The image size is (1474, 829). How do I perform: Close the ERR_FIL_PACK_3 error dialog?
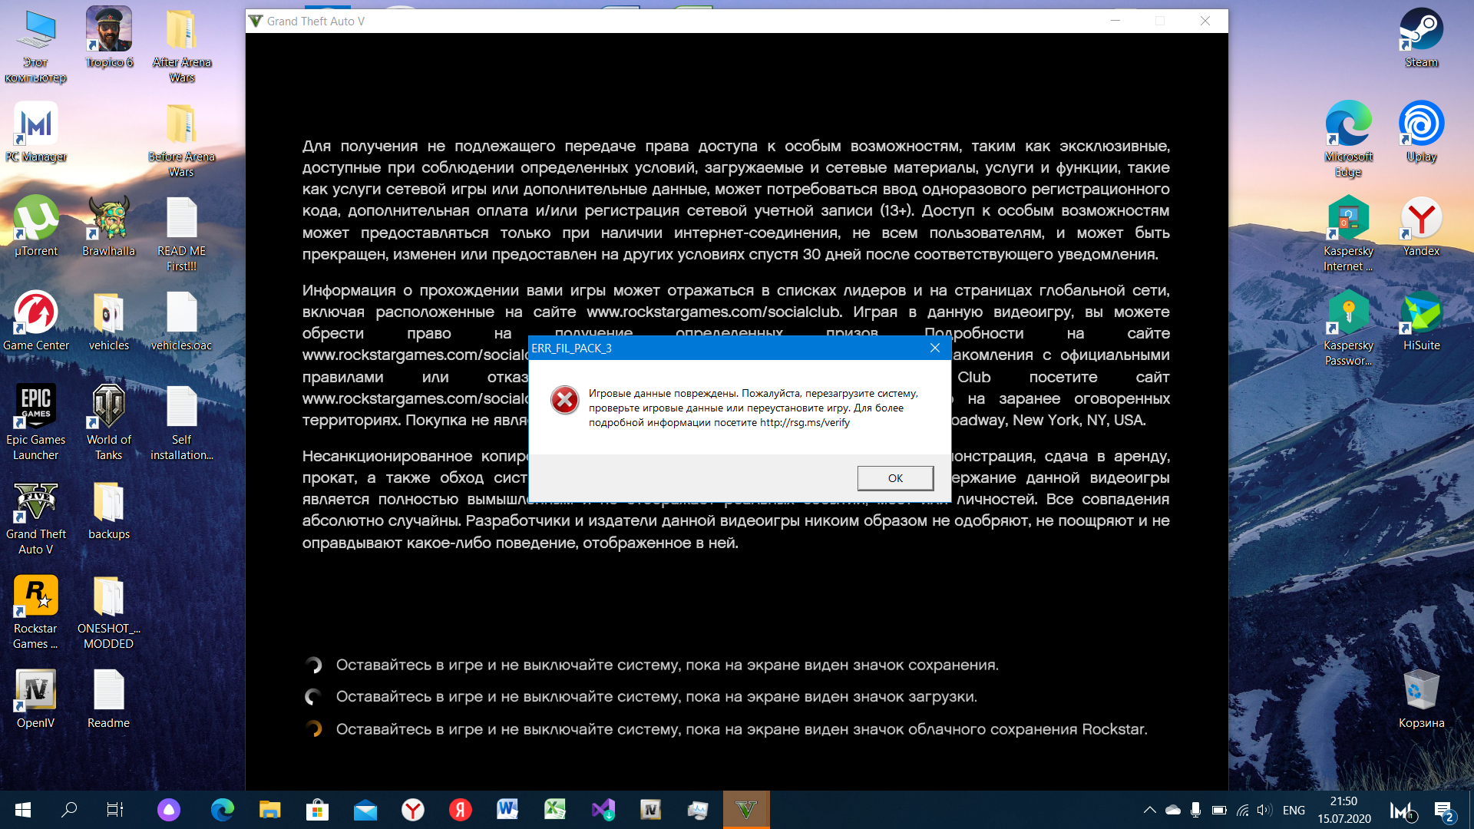934,348
